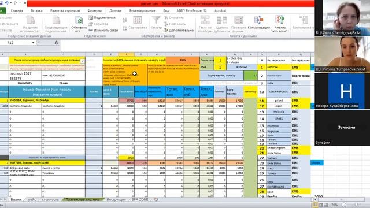The image size is (370, 208).
Task: Select Alena Chernigova video thumbnail
Action: [342, 18]
